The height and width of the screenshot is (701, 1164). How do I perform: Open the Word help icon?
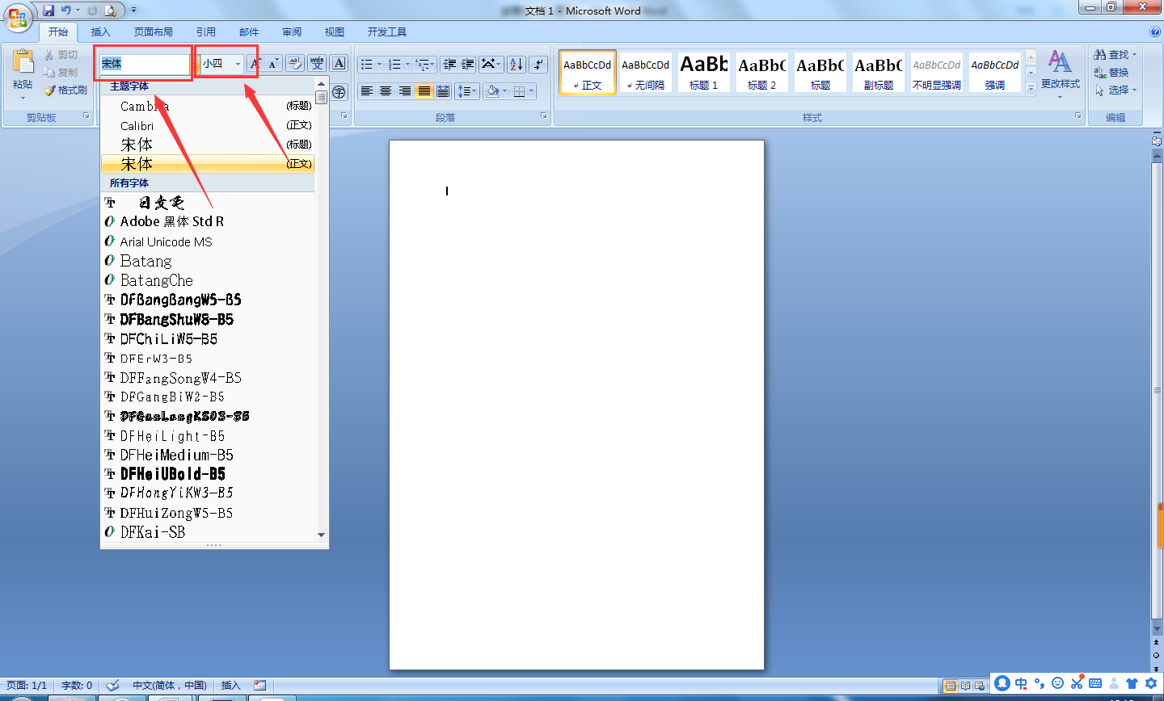coord(1154,32)
